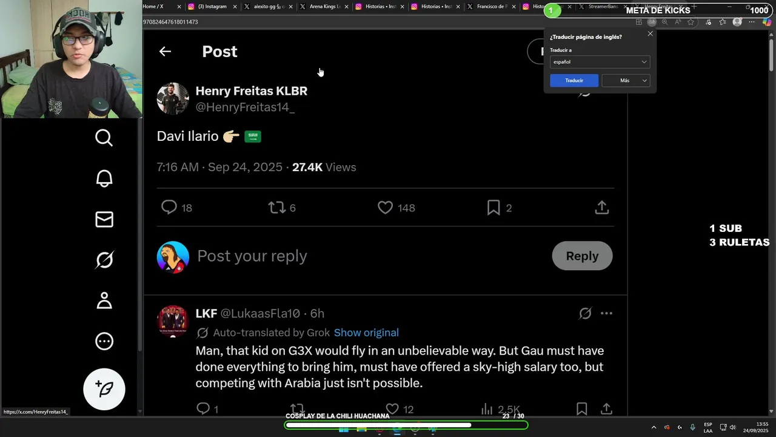Image resolution: width=776 pixels, height=437 pixels.
Task: Open the Explore search icon in sidebar
Action: click(104, 138)
